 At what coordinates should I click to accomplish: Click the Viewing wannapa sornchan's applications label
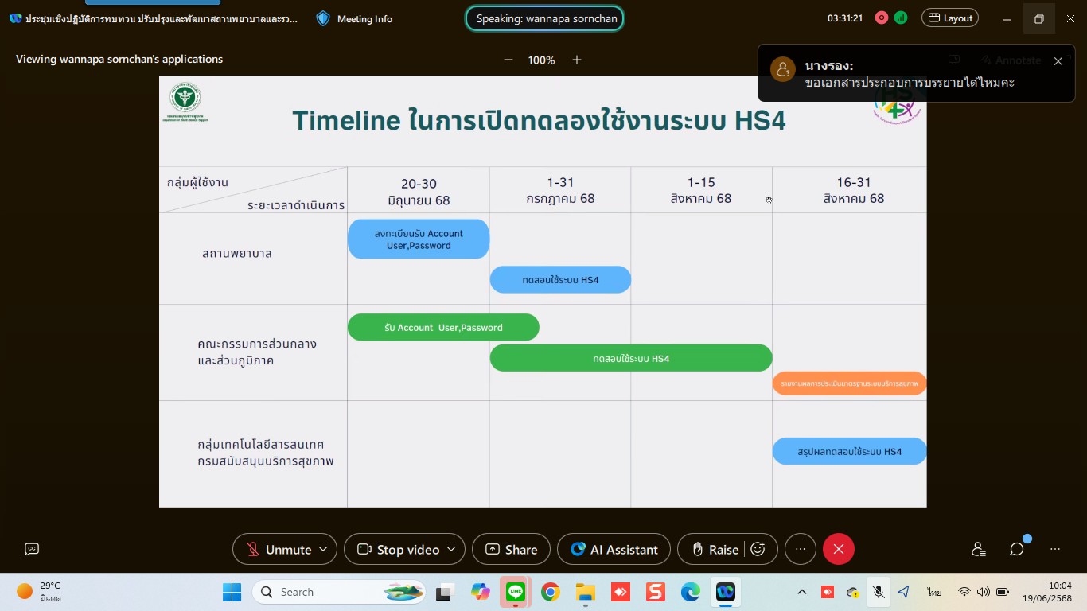pyautogui.click(x=119, y=60)
